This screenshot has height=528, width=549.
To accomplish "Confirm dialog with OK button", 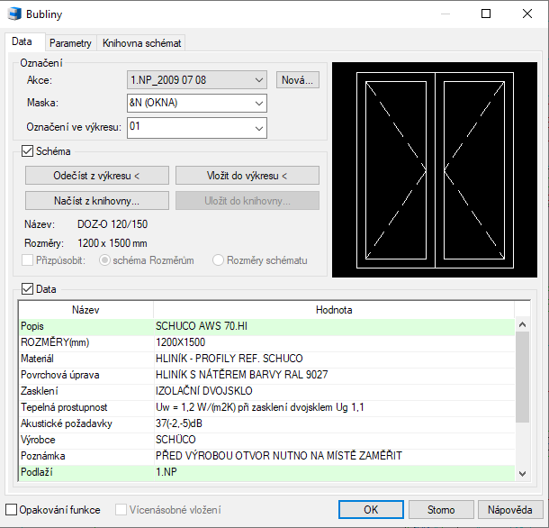I will (x=371, y=510).
